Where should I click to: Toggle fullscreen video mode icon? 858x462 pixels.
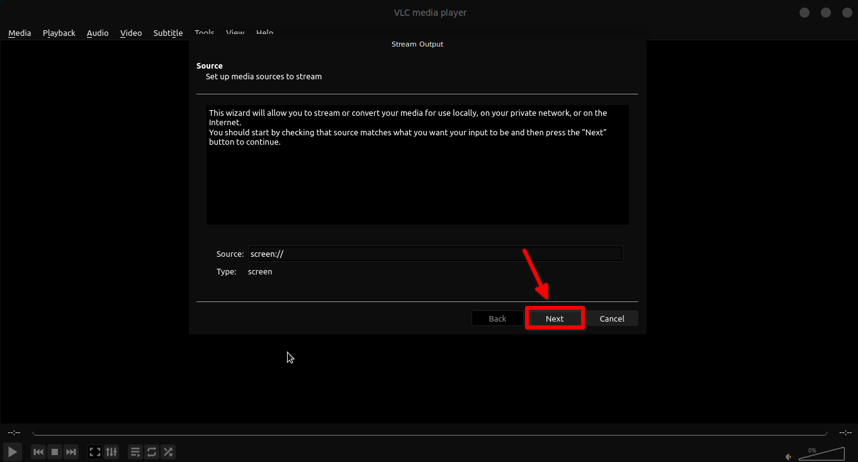pyautogui.click(x=95, y=452)
